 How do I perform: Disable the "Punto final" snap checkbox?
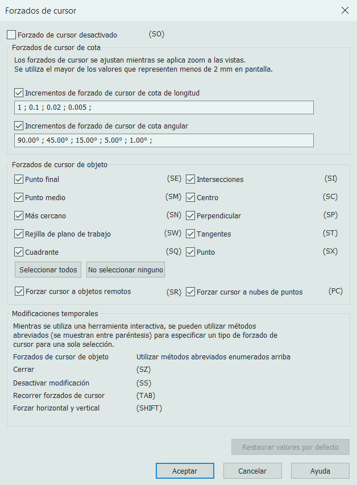tap(19, 179)
